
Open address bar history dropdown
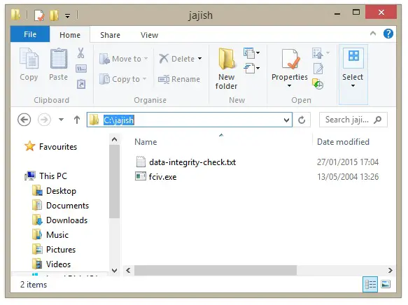[x=286, y=120]
